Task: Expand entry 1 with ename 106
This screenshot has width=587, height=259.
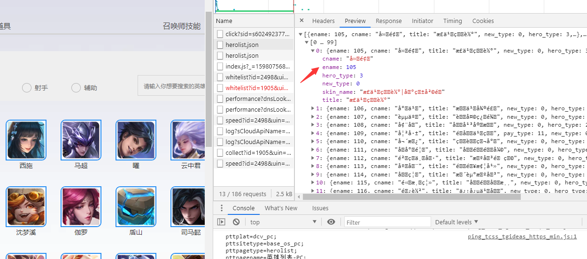Action: 313,108
